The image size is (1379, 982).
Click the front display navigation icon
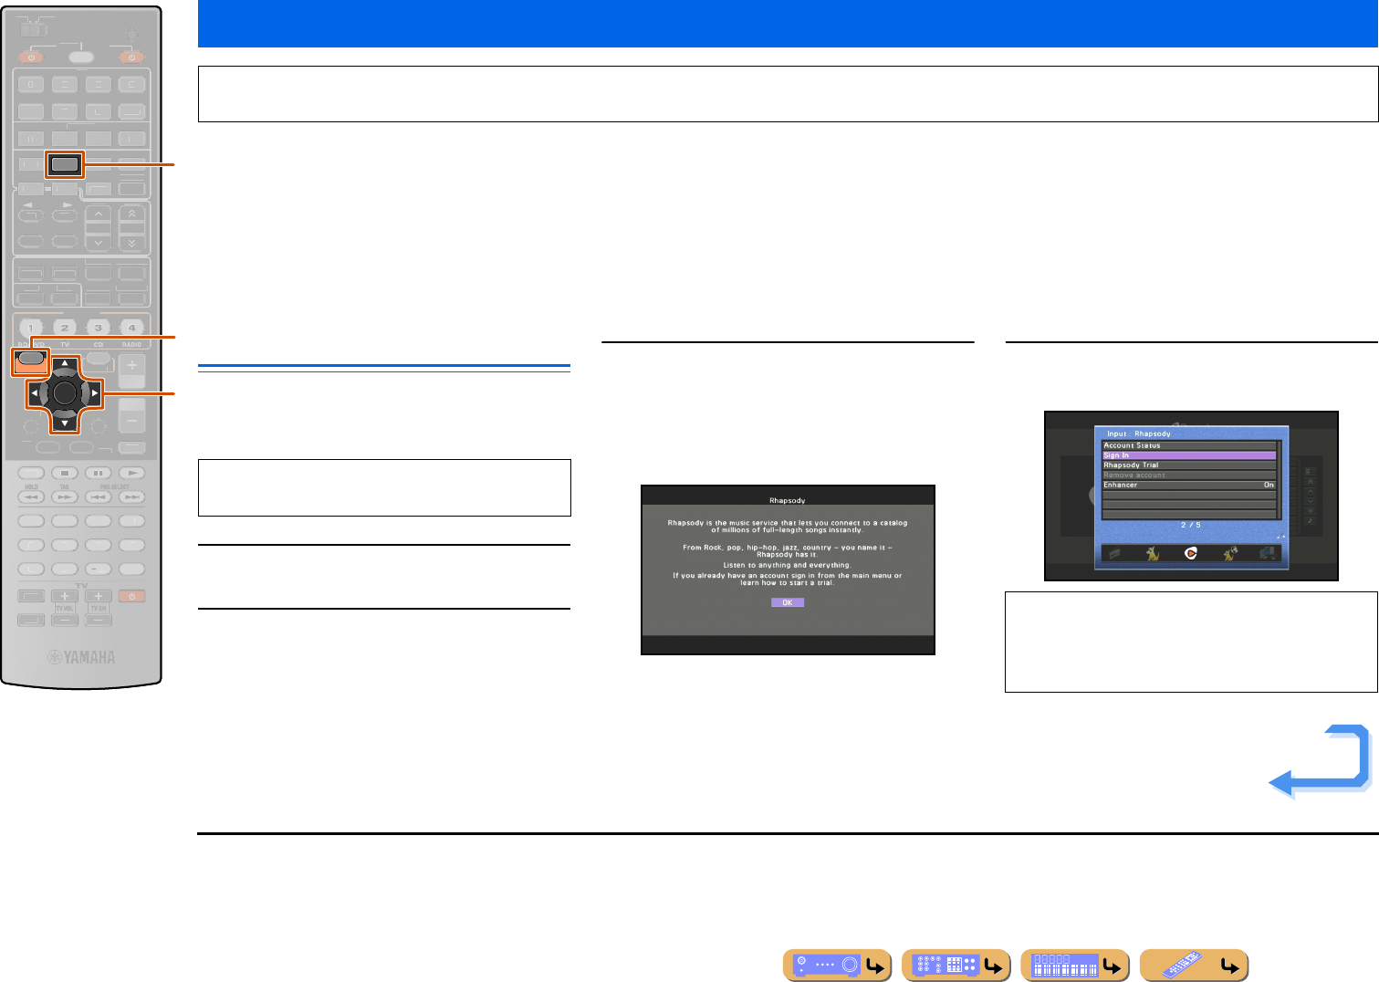pyautogui.click(x=1074, y=965)
